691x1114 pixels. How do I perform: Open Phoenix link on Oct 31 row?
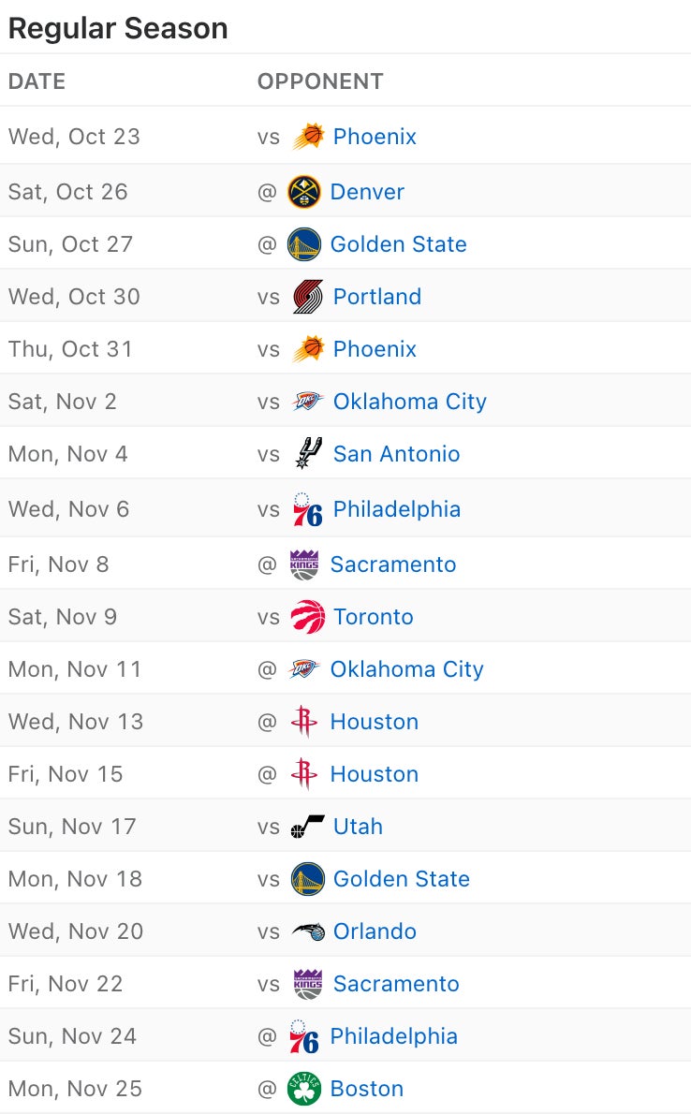(375, 349)
